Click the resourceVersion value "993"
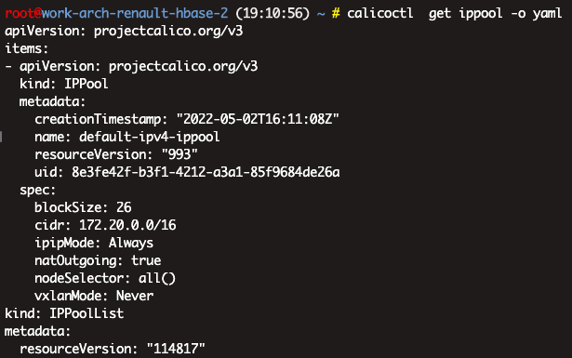The image size is (572, 358). point(180,154)
